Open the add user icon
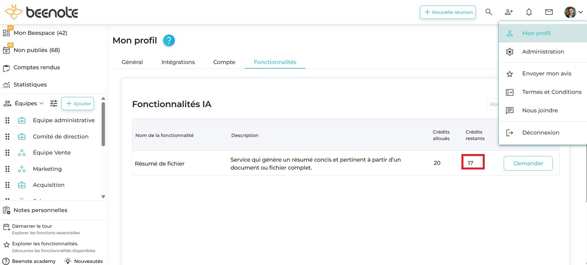Screen dimensions: 587x265 509,12
